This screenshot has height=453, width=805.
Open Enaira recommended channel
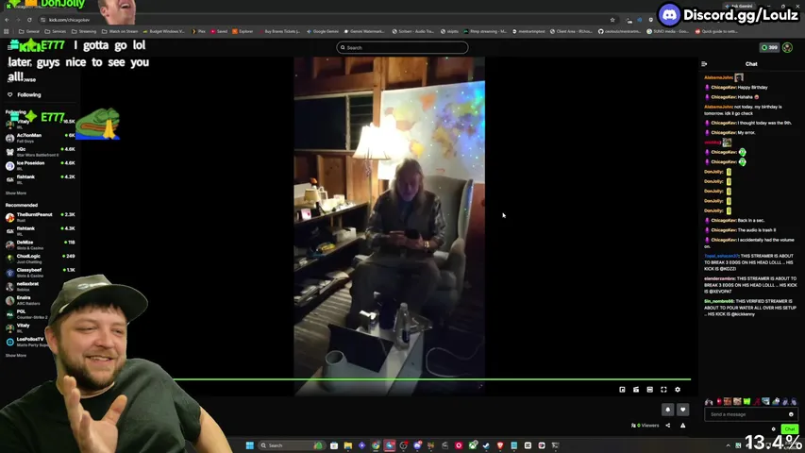tap(25, 300)
